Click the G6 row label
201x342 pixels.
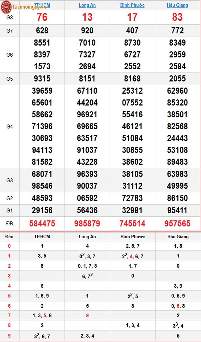click(x=10, y=55)
